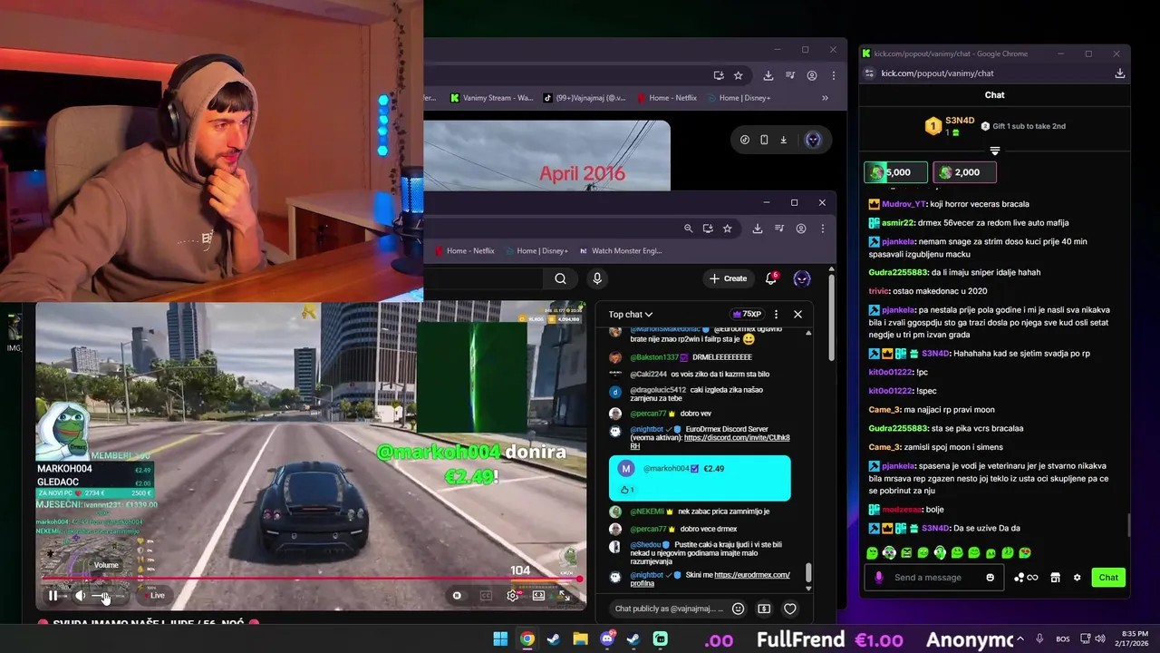Open Discord from the taskbar
This screenshot has width=1160, height=653.
[607, 639]
